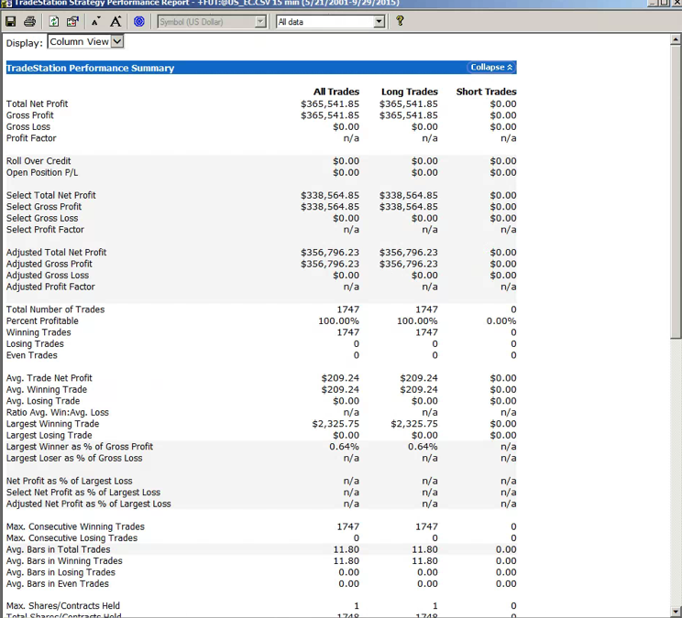Decrease the report font size
The image size is (682, 618).
95,21
